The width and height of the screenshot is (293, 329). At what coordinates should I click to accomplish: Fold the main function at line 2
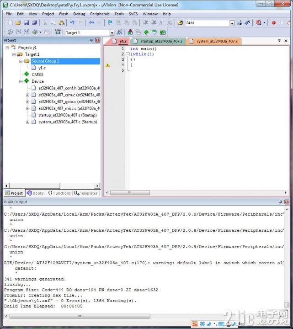click(128, 54)
